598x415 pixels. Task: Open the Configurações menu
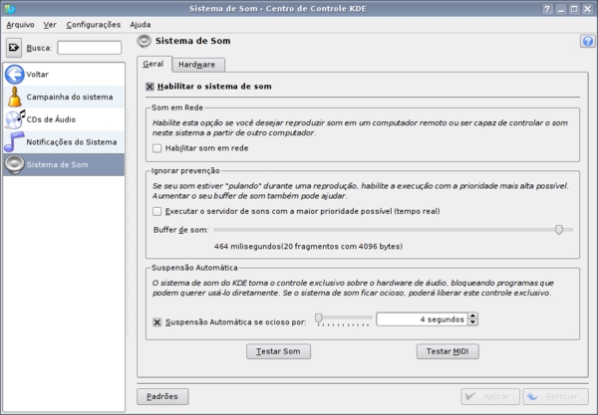(x=94, y=25)
